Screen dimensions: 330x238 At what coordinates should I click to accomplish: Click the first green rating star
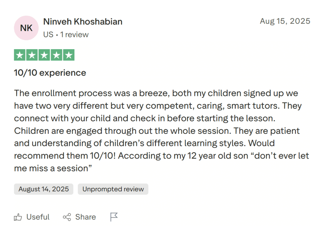[20, 55]
